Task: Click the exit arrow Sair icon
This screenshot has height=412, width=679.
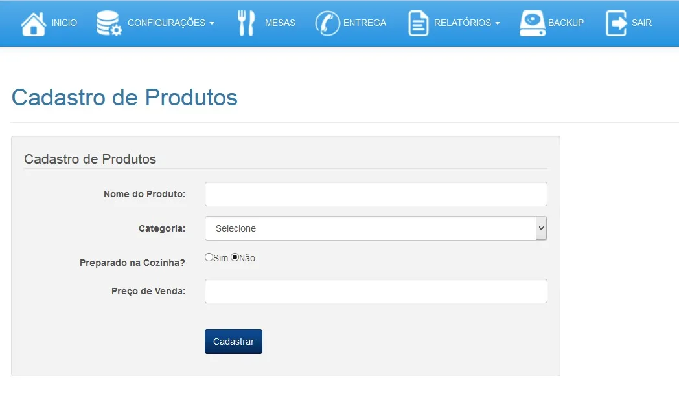Action: click(x=616, y=23)
